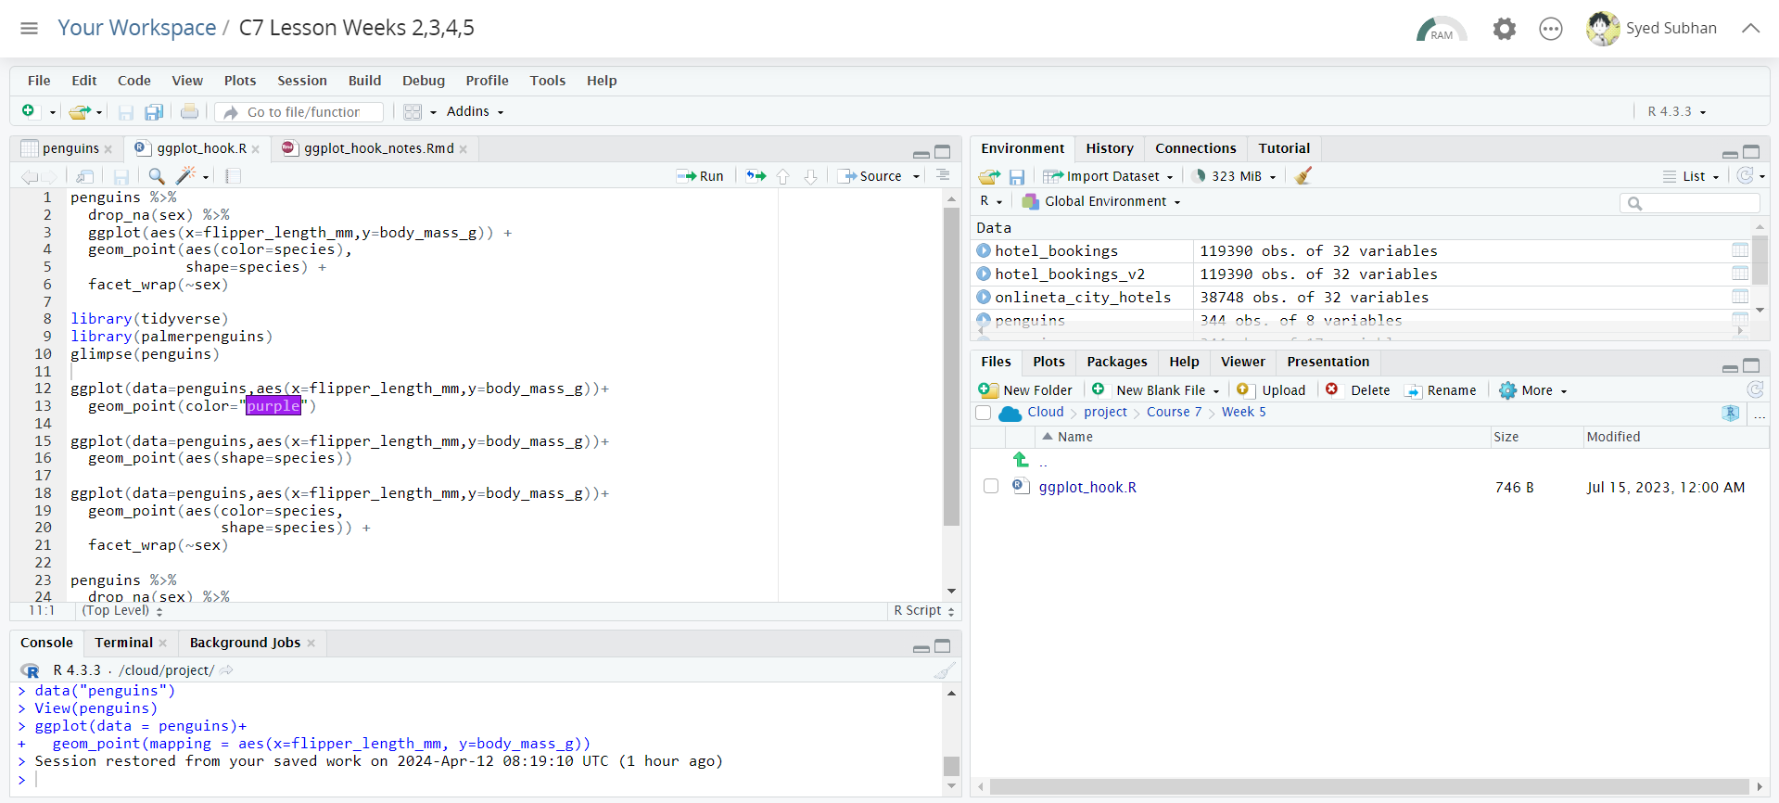1779x803 pixels.
Task: Open the Terminal tab
Action: (x=123, y=643)
